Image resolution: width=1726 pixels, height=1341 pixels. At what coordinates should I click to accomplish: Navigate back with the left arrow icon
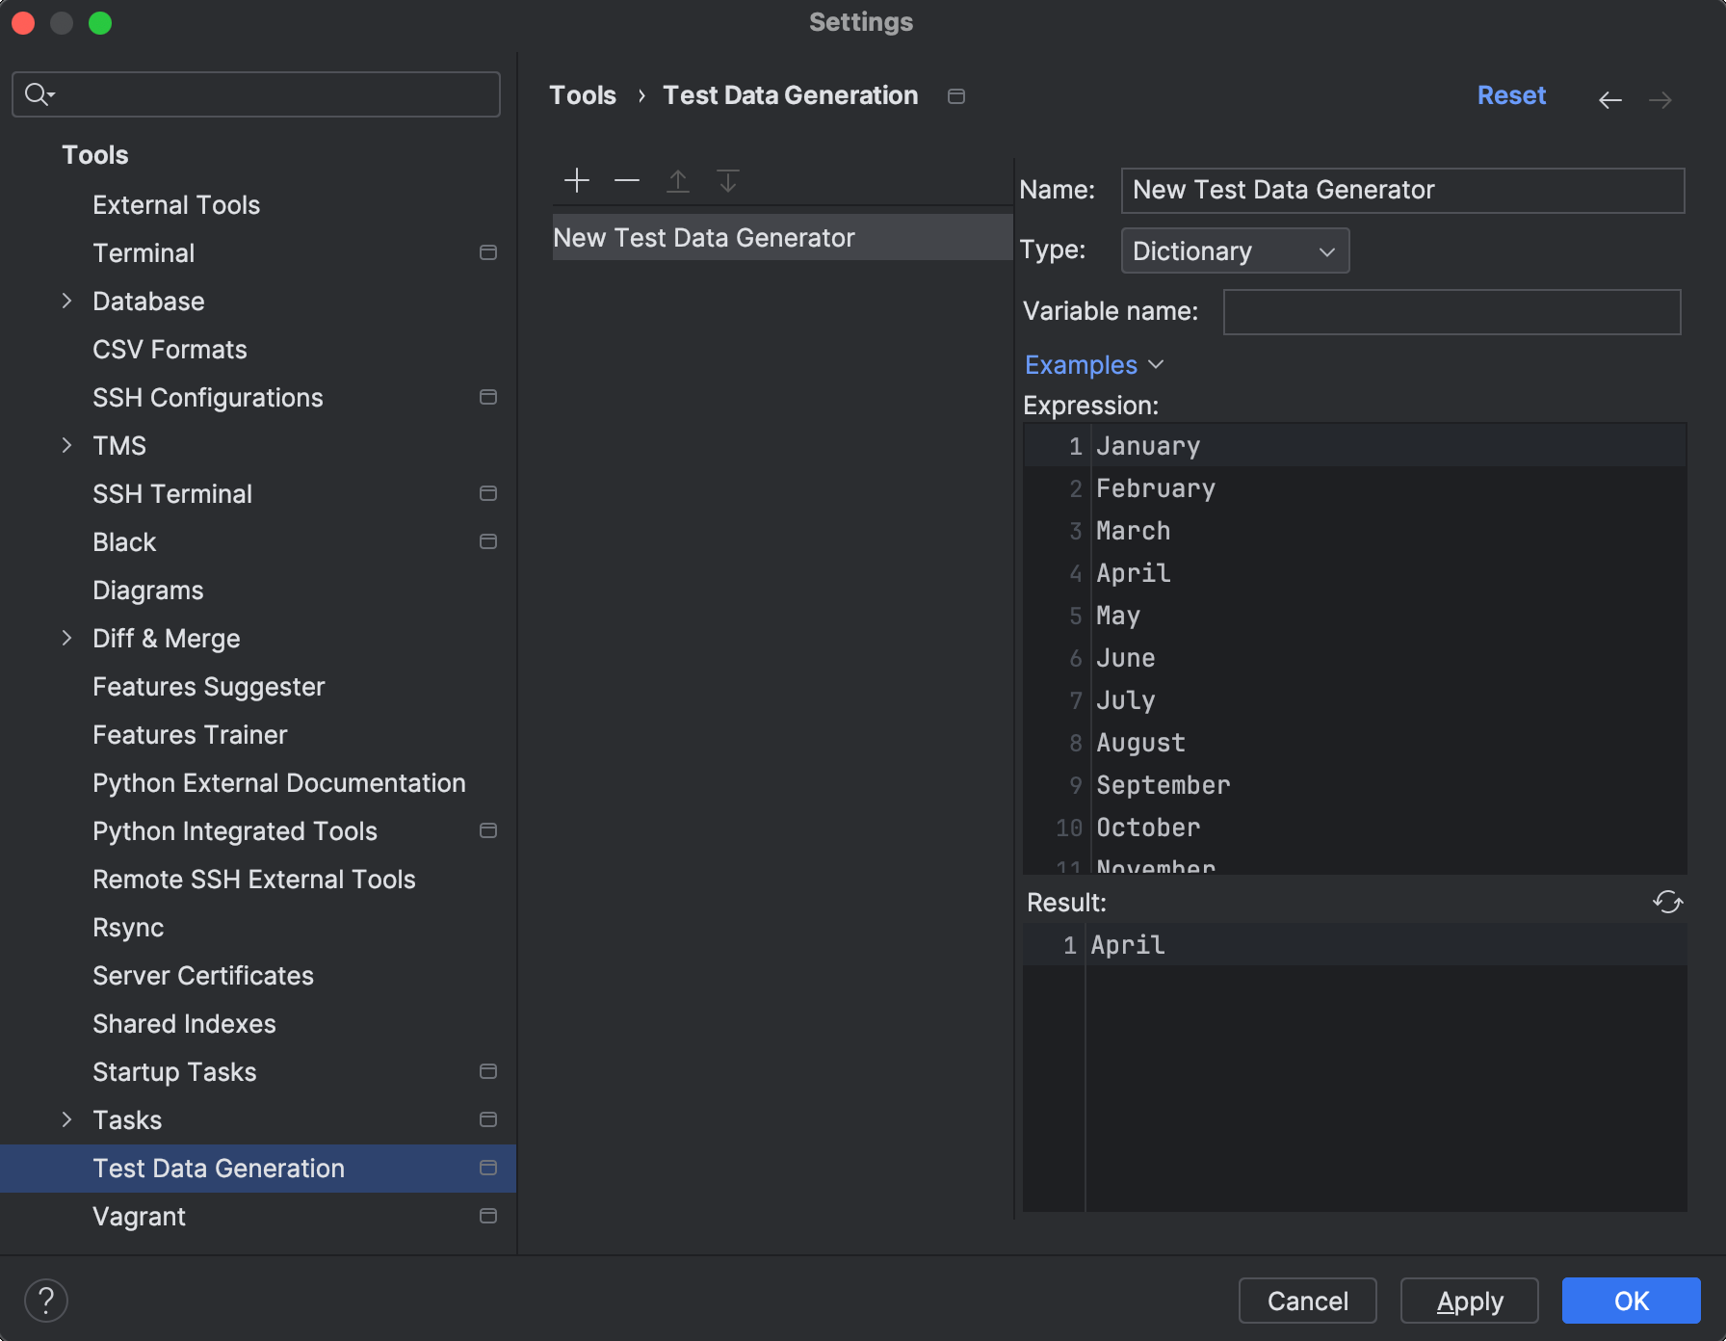click(1609, 99)
